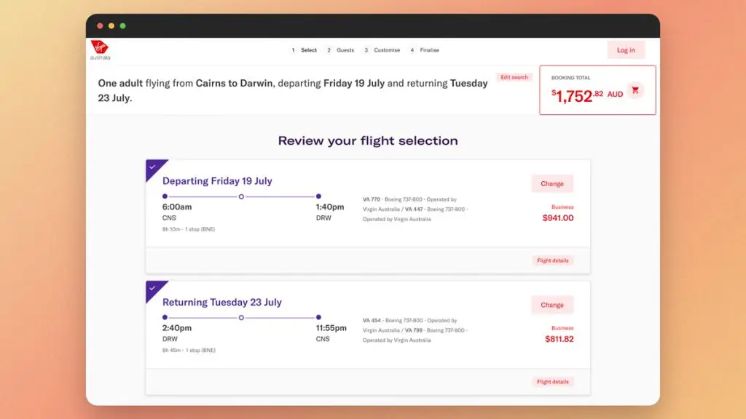Click the 11:55pm arrival time
The image size is (746, 419).
tap(331, 328)
